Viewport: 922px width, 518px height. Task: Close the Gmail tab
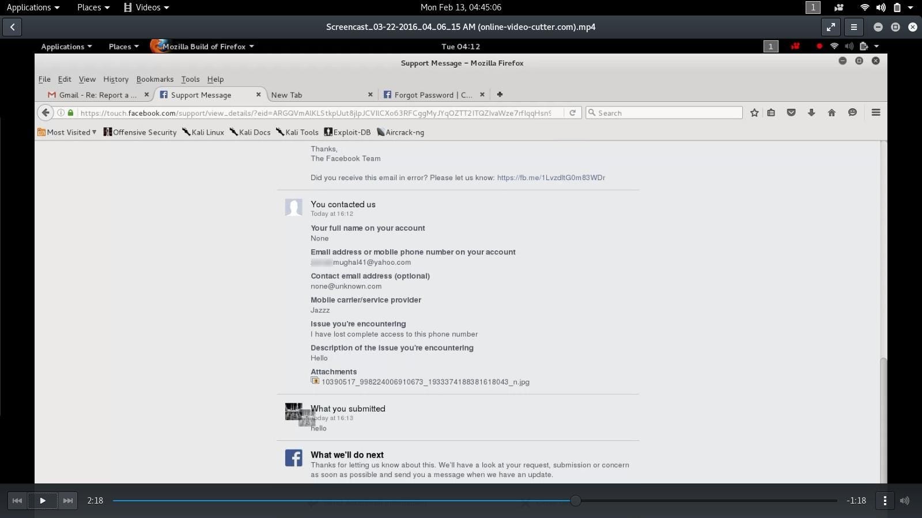point(146,94)
